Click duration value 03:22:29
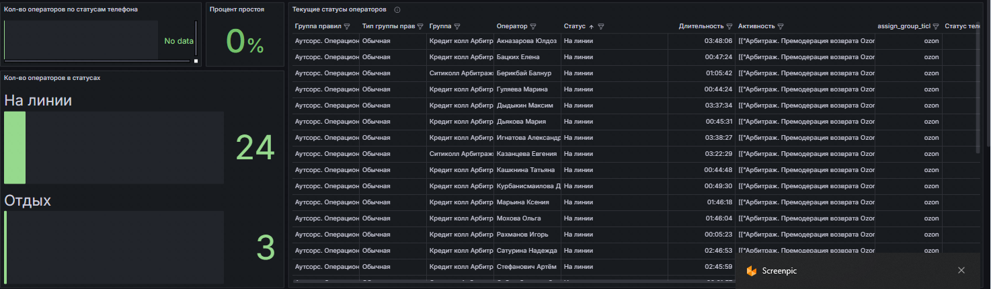Viewport: 991px width, 289px height. (718, 154)
